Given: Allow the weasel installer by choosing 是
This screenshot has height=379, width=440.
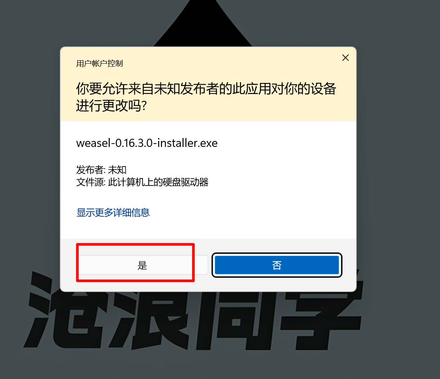Looking at the screenshot, I should [142, 265].
